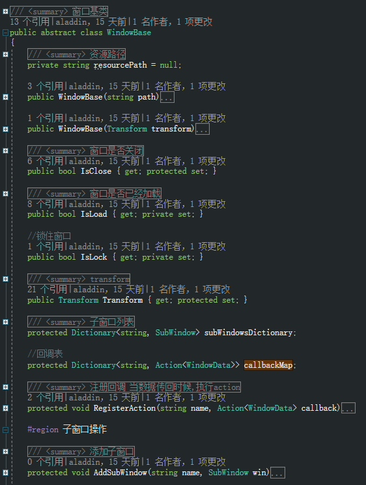Show the 0 个引用 references for AddSubWindow

[45, 462]
